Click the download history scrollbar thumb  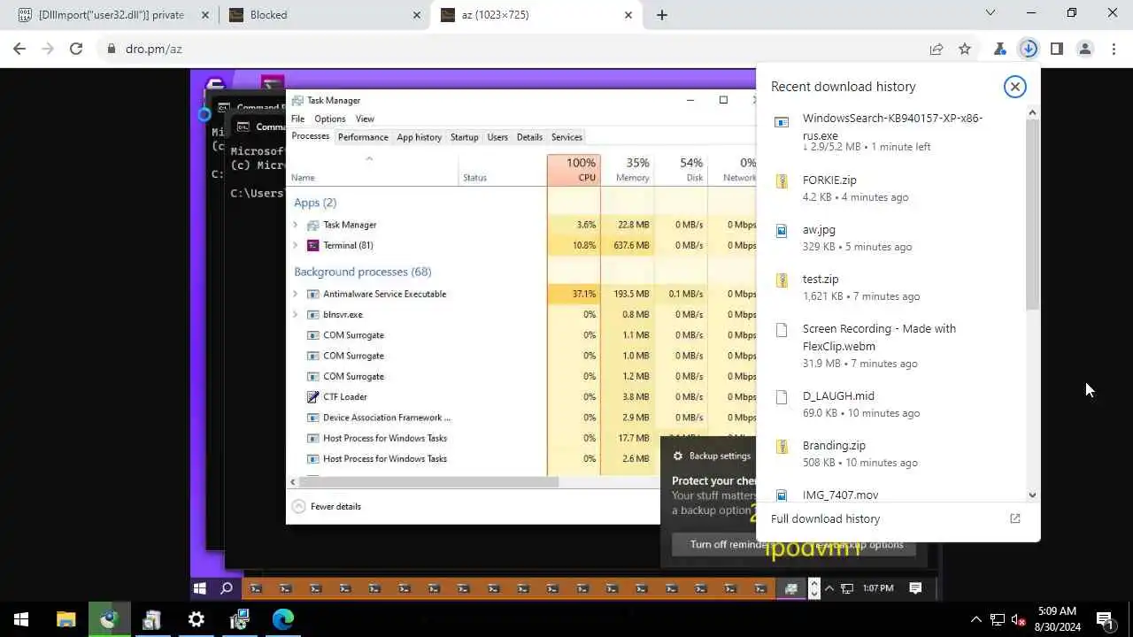[x=1032, y=214]
